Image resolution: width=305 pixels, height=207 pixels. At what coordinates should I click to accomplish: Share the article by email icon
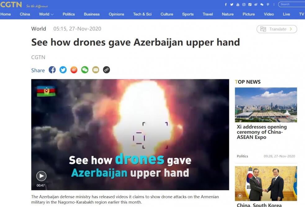click(x=96, y=70)
